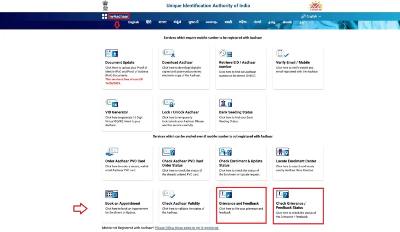Click the Check Enrolment & Update Status icon

click(x=225, y=152)
